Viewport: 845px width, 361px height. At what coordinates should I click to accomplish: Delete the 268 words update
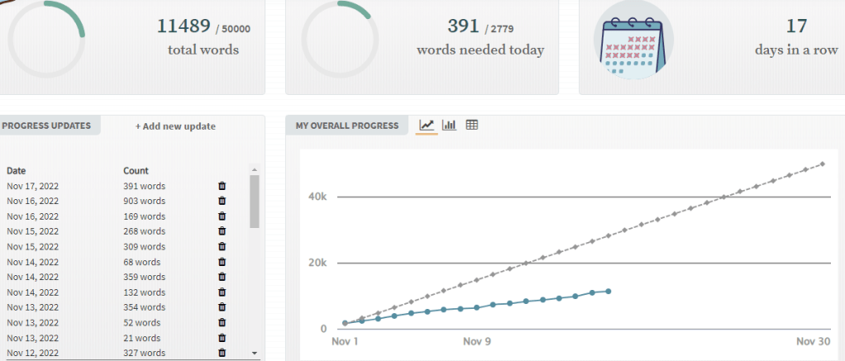tap(222, 231)
